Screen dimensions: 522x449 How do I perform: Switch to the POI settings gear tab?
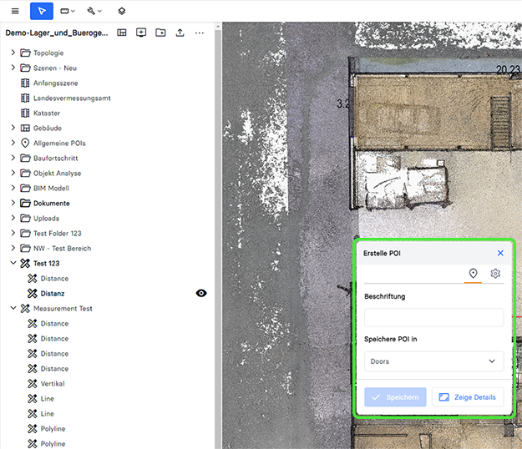(x=495, y=274)
